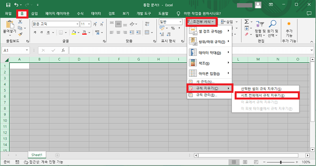This screenshot has width=316, height=166.
Task: Save the workbook using the floppy disk icon
Action: coord(8,5)
